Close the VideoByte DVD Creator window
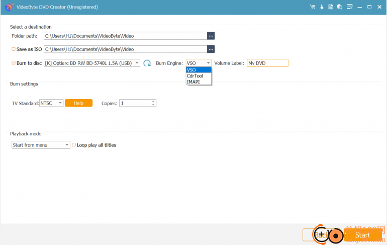Screen dimensions: 387x245 coord(379,7)
